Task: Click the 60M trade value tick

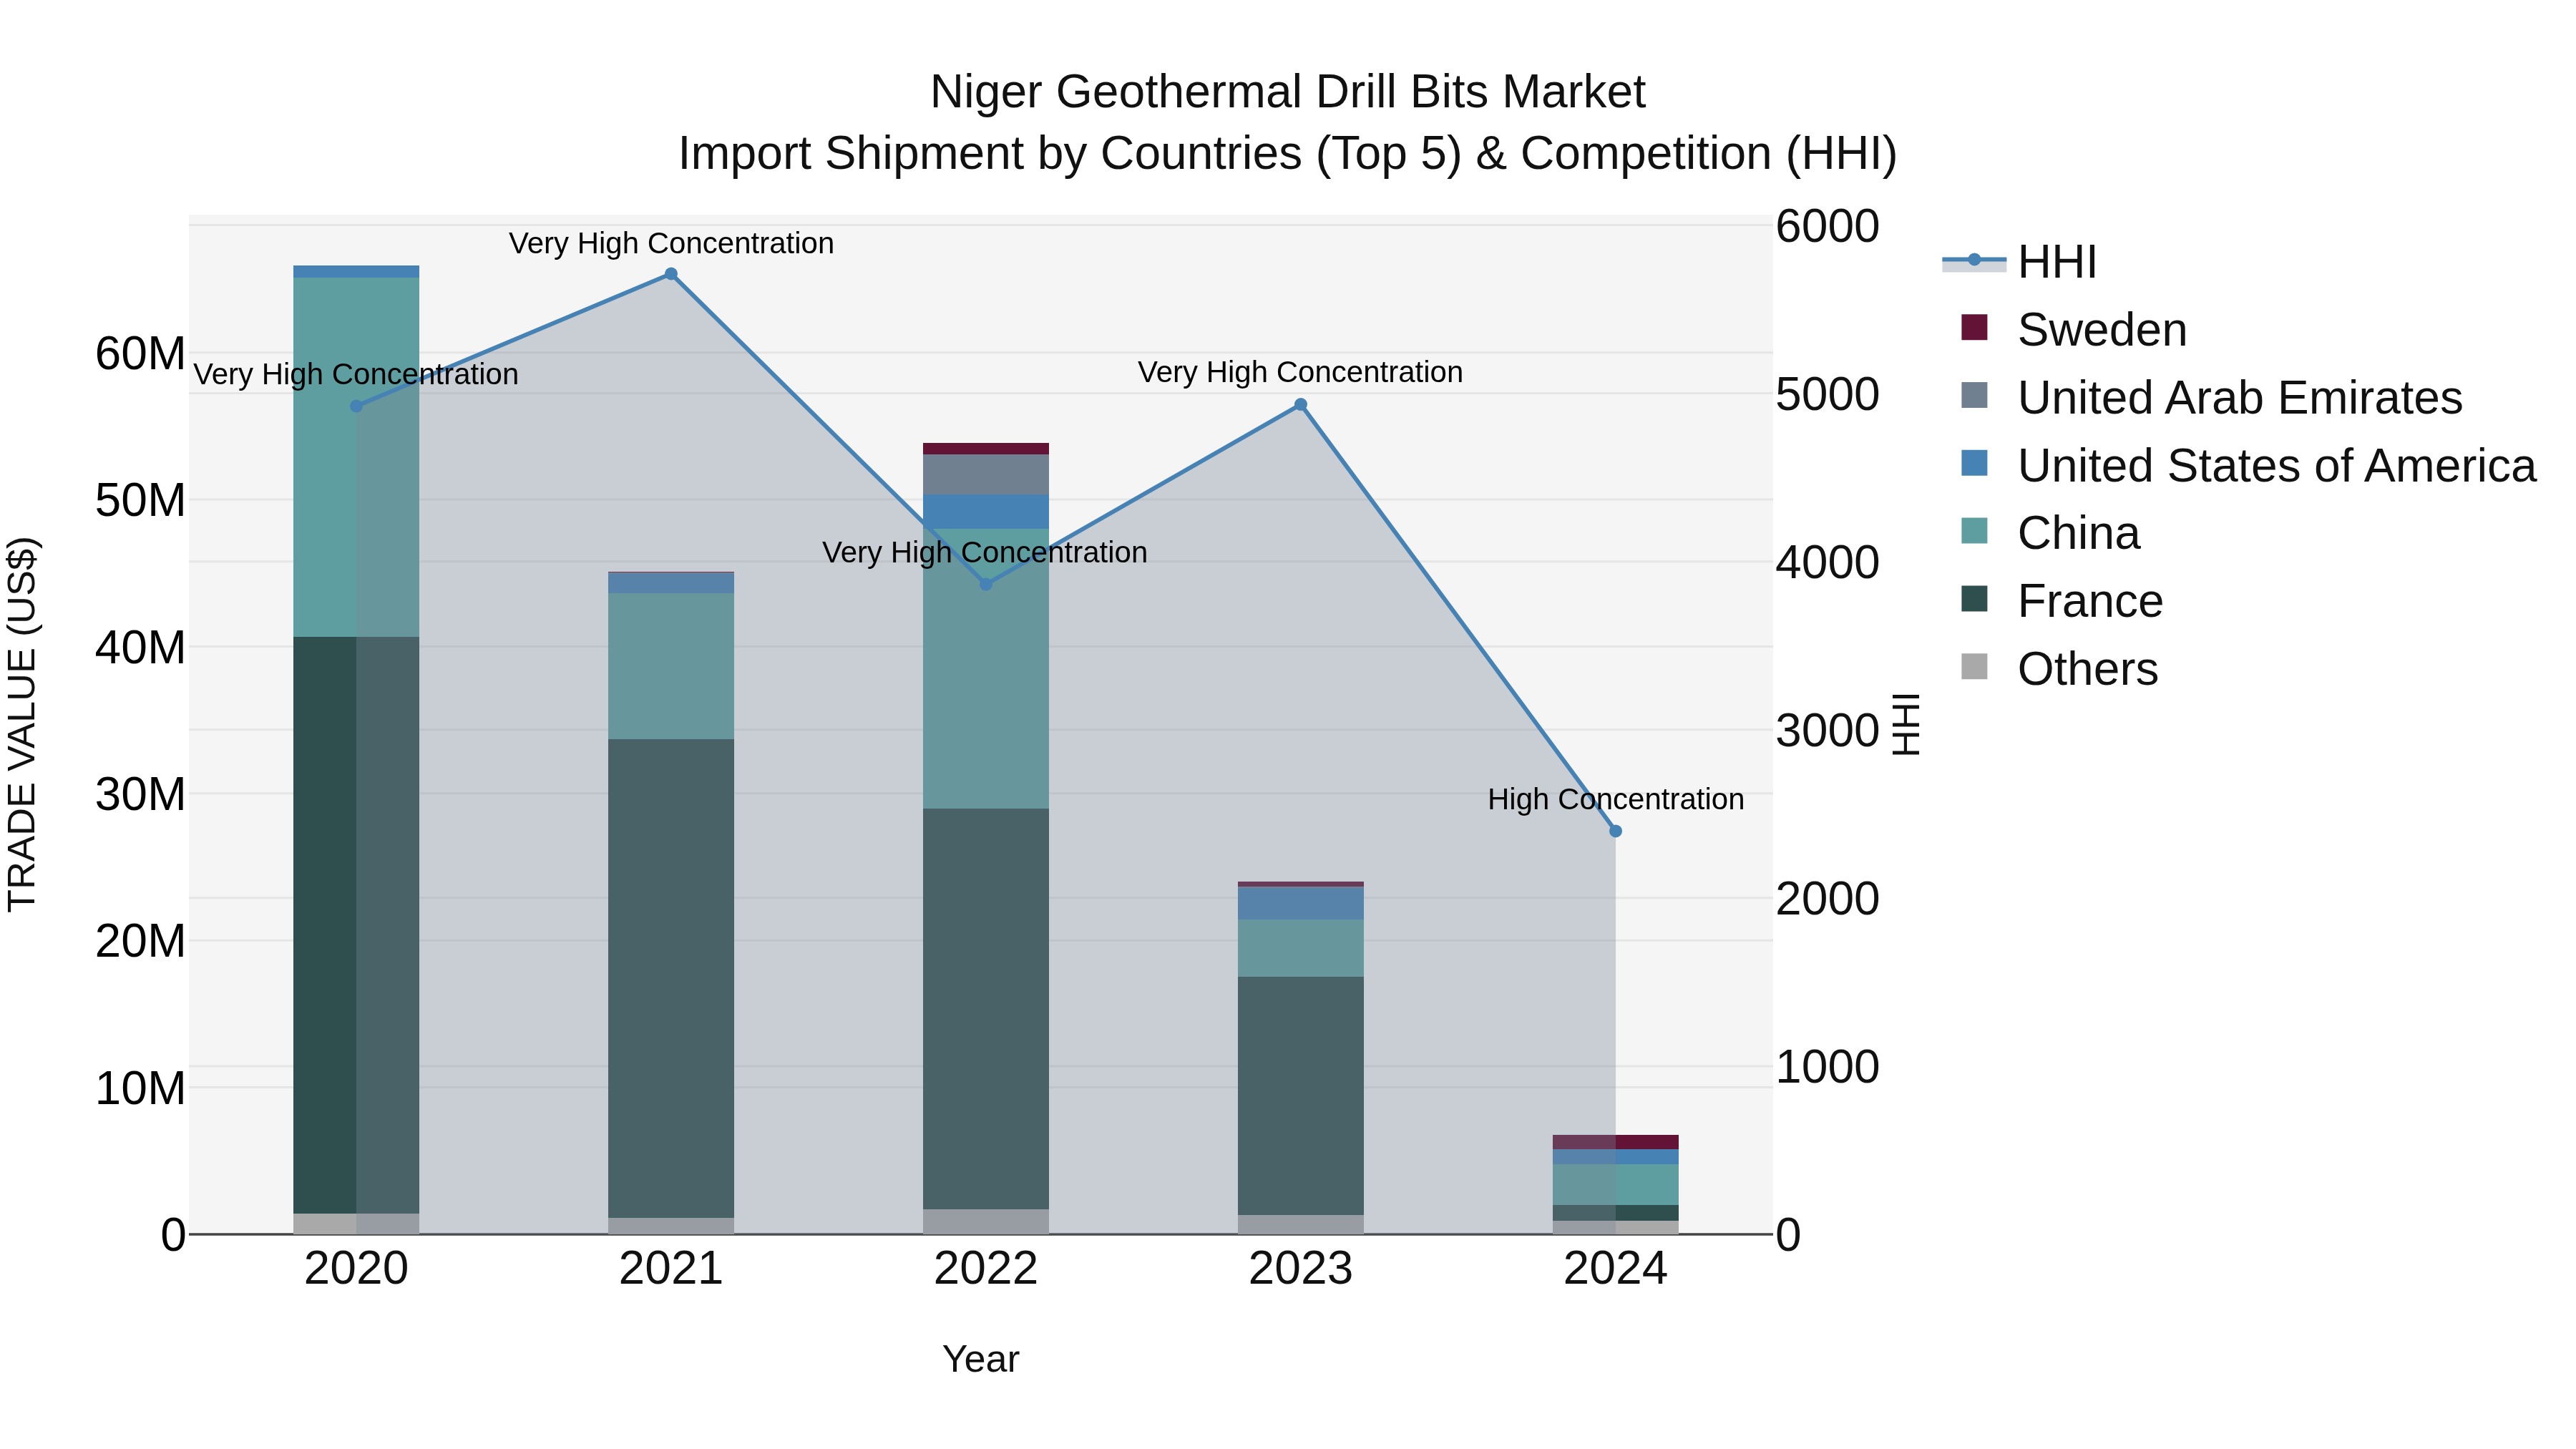Action: tap(140, 353)
